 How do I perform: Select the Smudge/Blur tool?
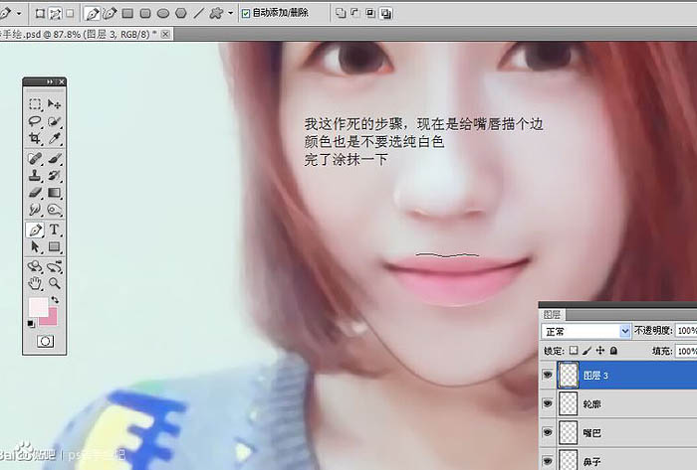(x=35, y=210)
